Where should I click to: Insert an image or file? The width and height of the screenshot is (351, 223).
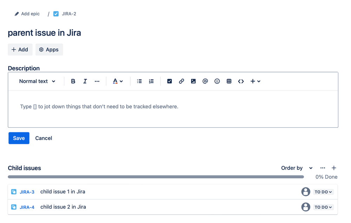pos(193,81)
